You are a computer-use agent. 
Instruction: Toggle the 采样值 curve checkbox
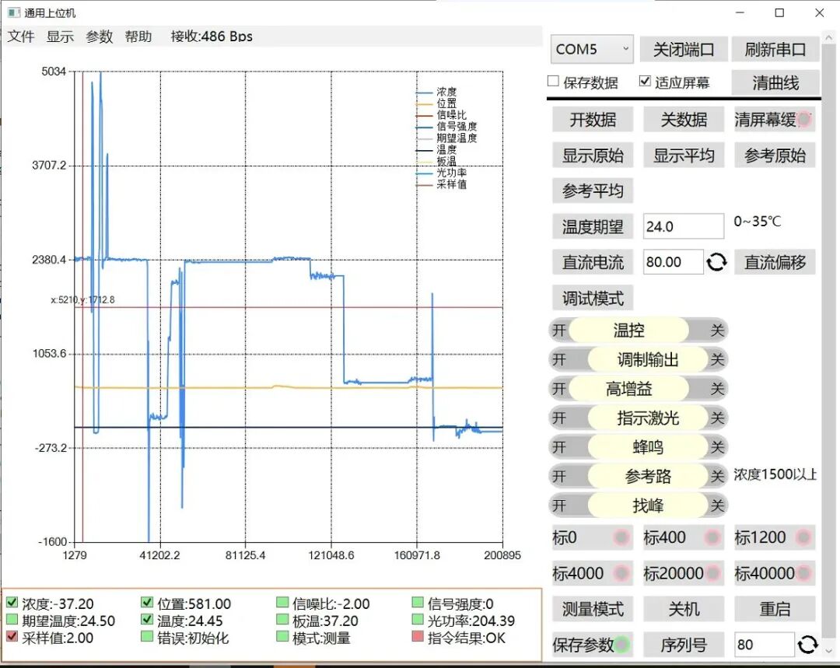12,638
